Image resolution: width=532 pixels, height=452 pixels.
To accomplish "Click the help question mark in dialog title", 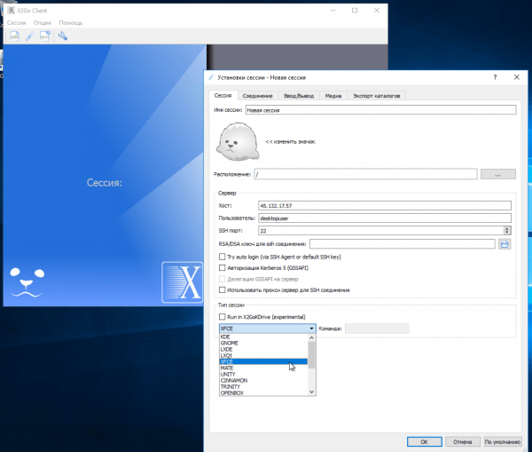I will point(494,78).
